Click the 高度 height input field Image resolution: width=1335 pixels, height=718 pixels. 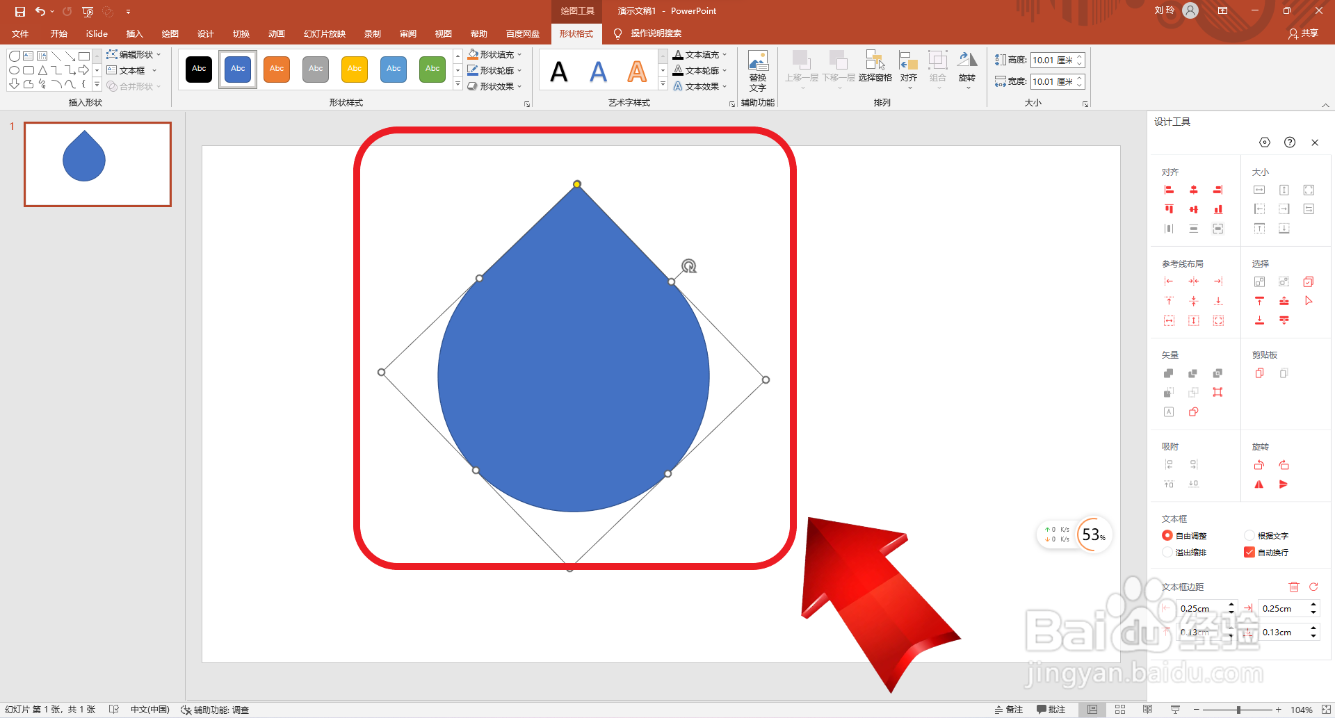1053,60
